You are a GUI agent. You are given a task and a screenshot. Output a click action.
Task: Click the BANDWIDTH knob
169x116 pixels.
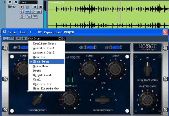point(70,99)
